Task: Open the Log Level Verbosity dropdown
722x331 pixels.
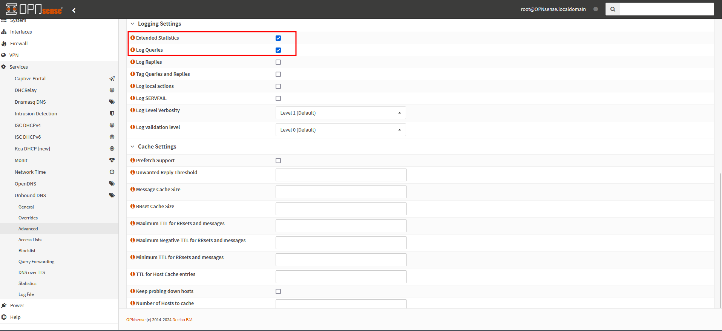Action: click(340, 113)
